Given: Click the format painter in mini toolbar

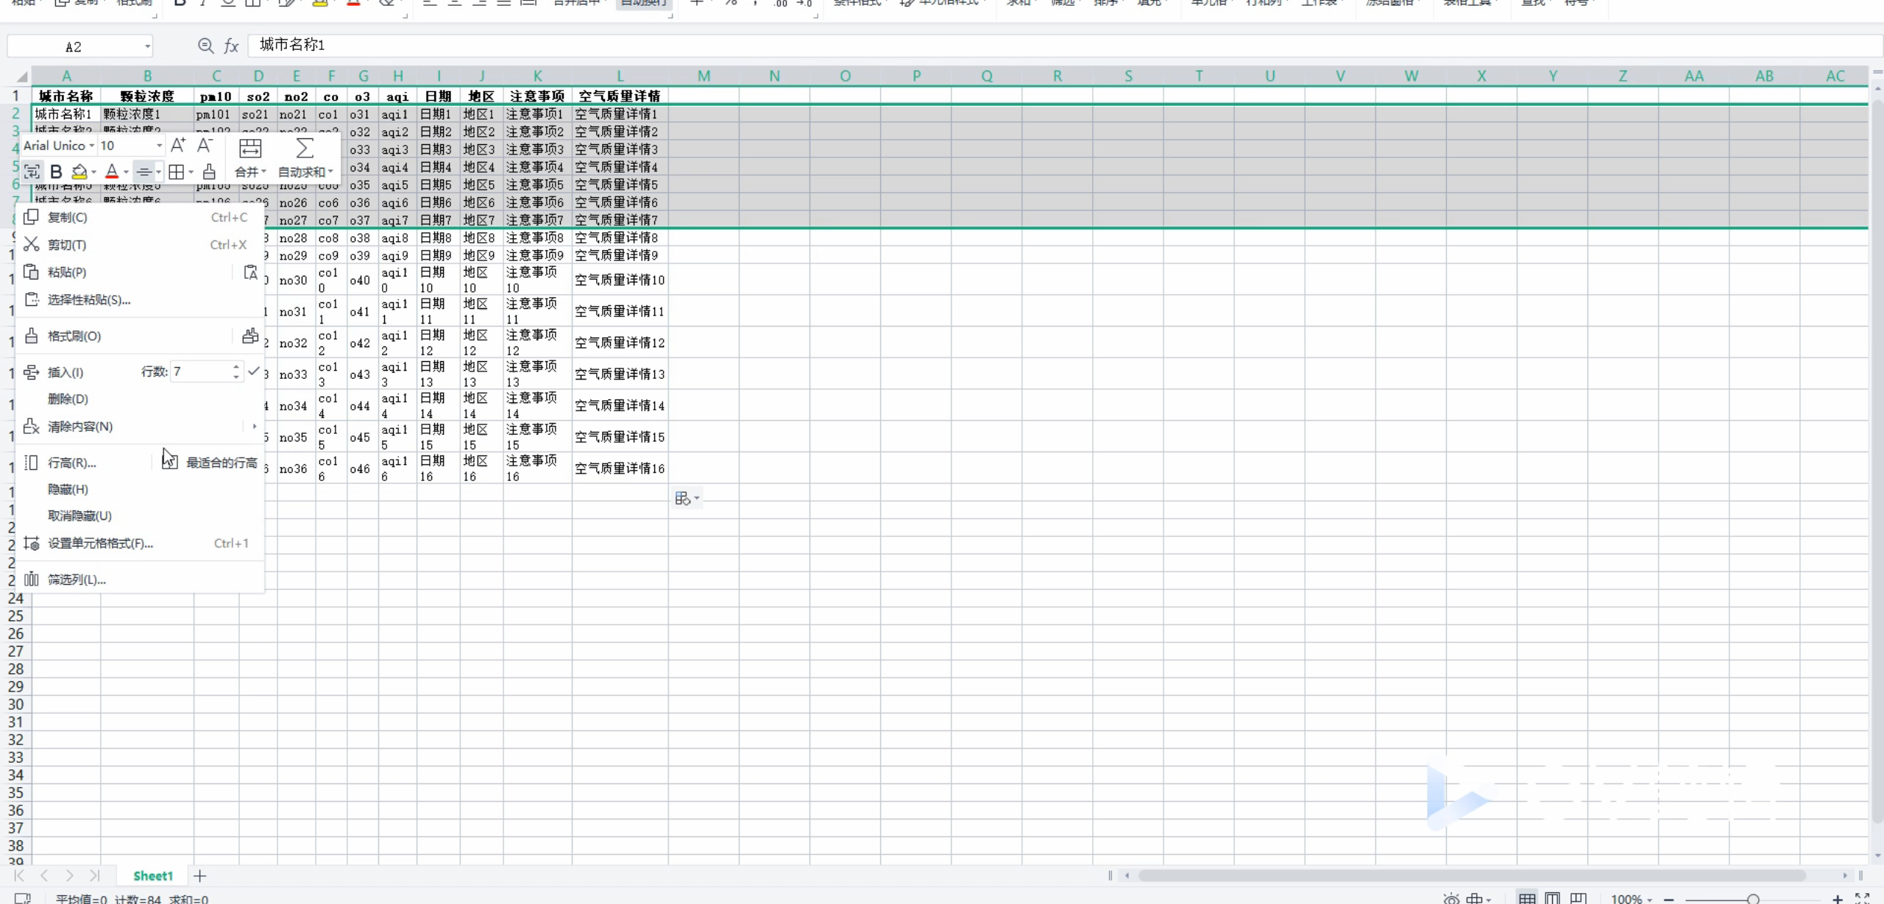Looking at the screenshot, I should (x=209, y=171).
